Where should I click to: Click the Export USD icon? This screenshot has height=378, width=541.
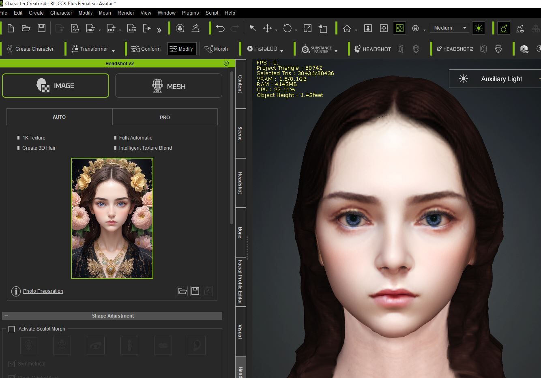tap(132, 28)
